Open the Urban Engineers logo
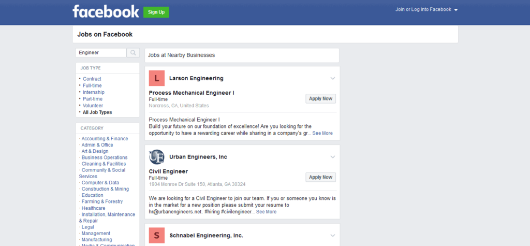530x246 pixels. [x=157, y=157]
